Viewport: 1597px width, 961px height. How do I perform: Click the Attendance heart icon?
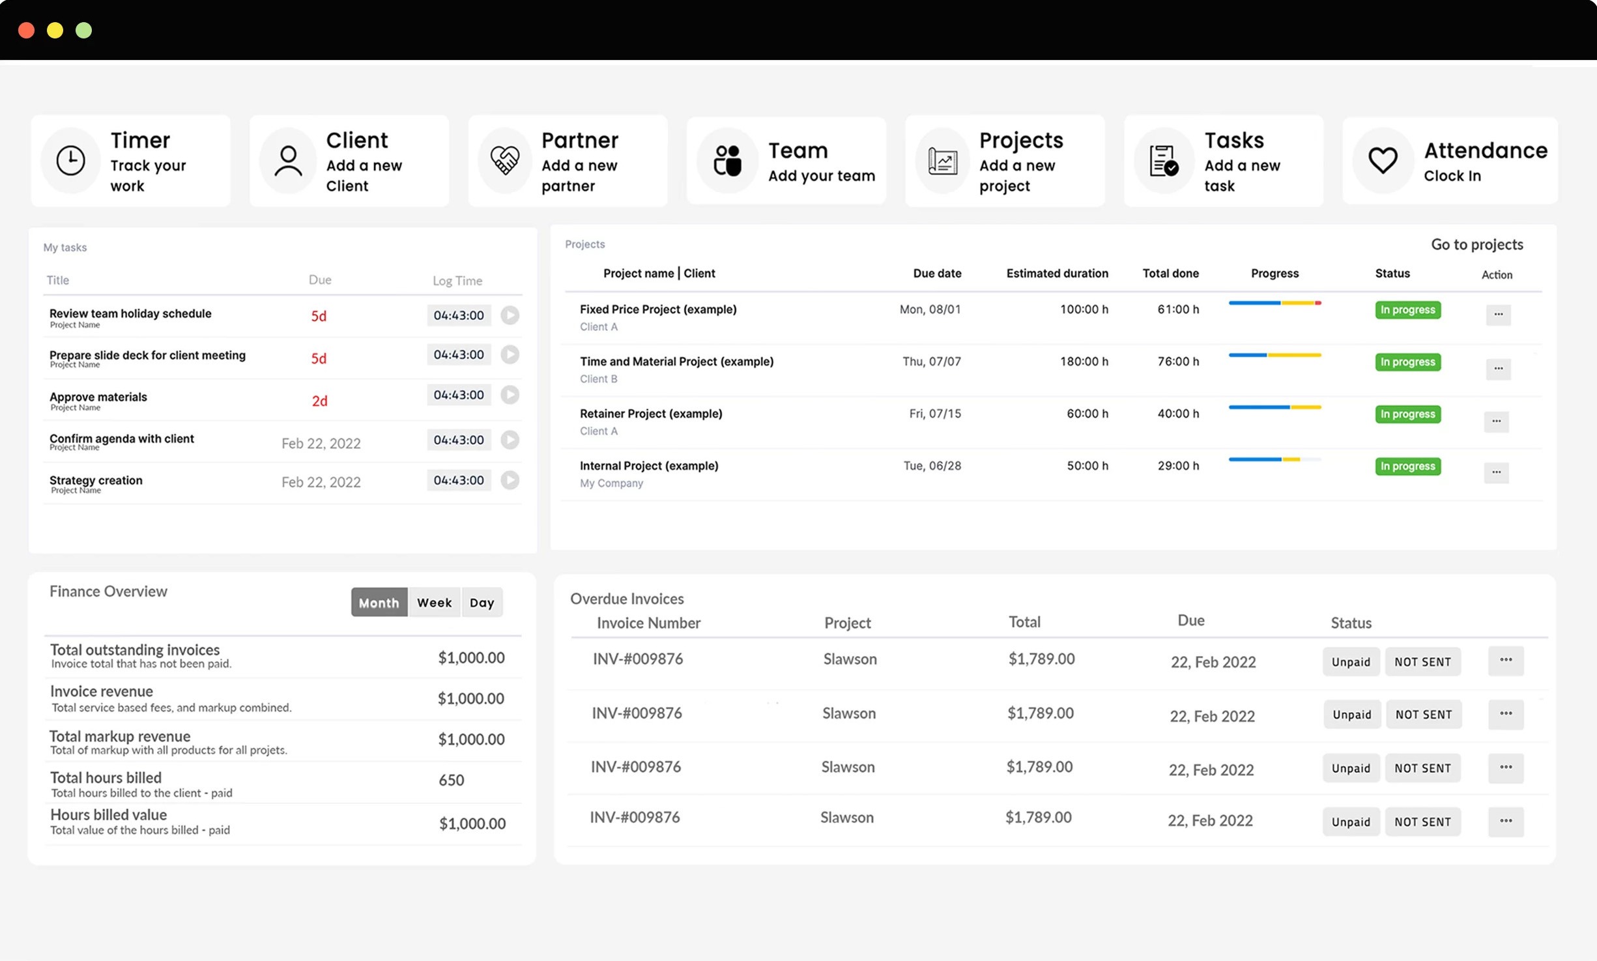point(1382,160)
